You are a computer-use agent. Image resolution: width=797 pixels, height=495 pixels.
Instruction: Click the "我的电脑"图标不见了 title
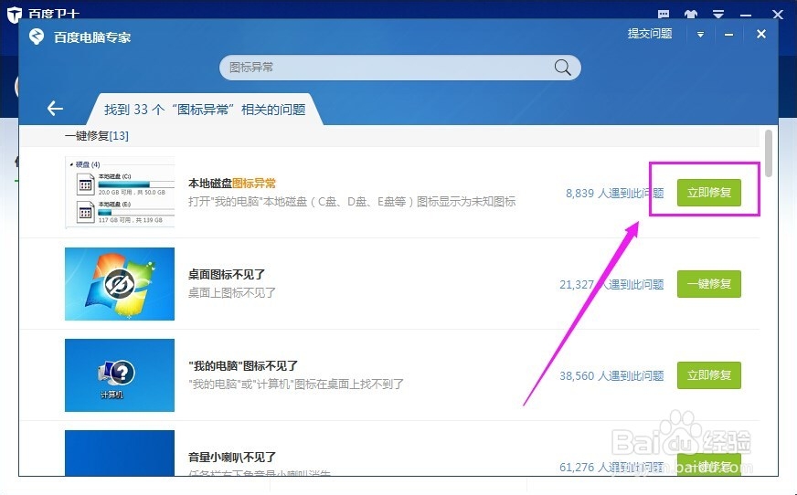tap(243, 365)
